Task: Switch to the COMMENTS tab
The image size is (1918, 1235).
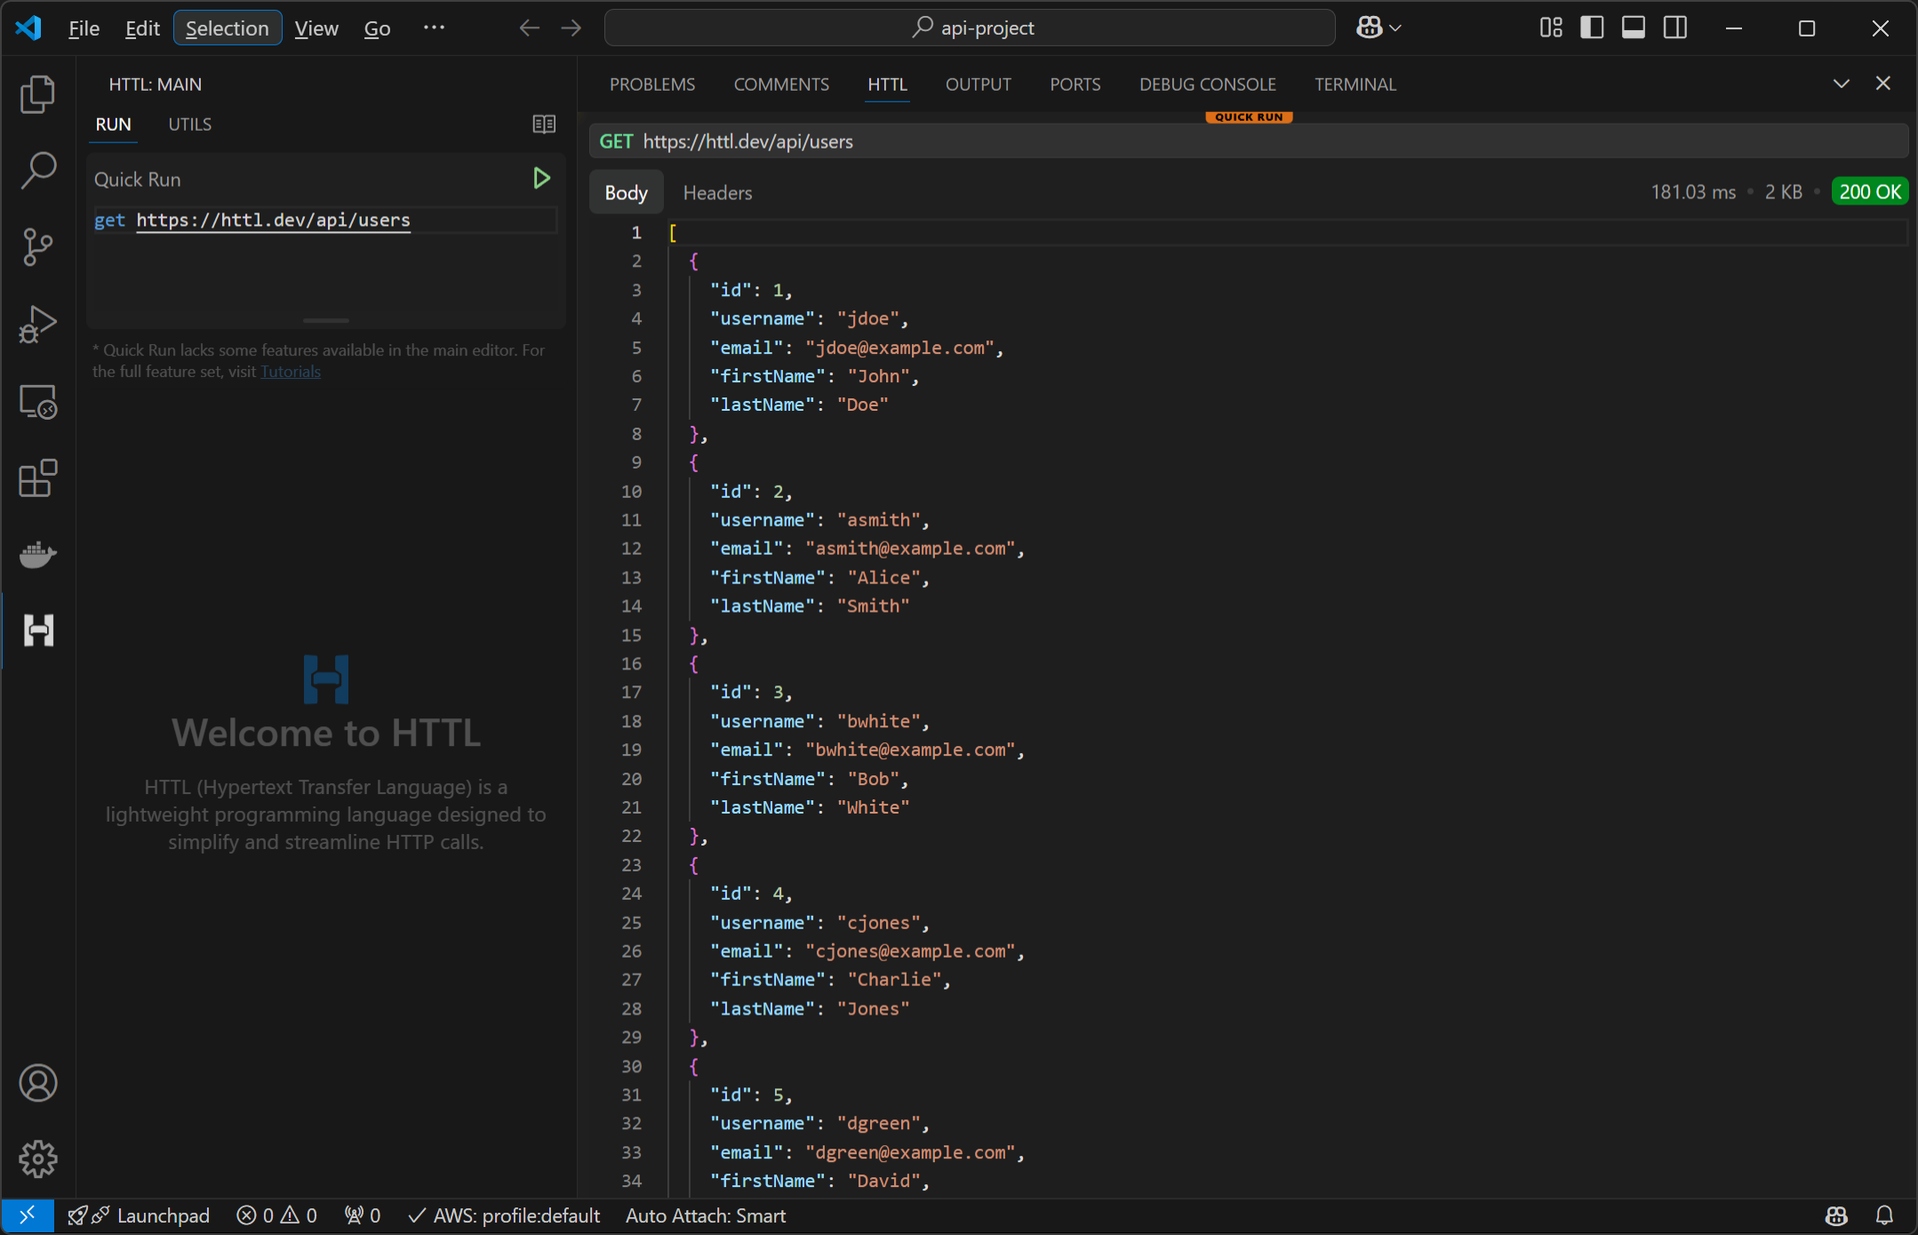Action: 781,84
